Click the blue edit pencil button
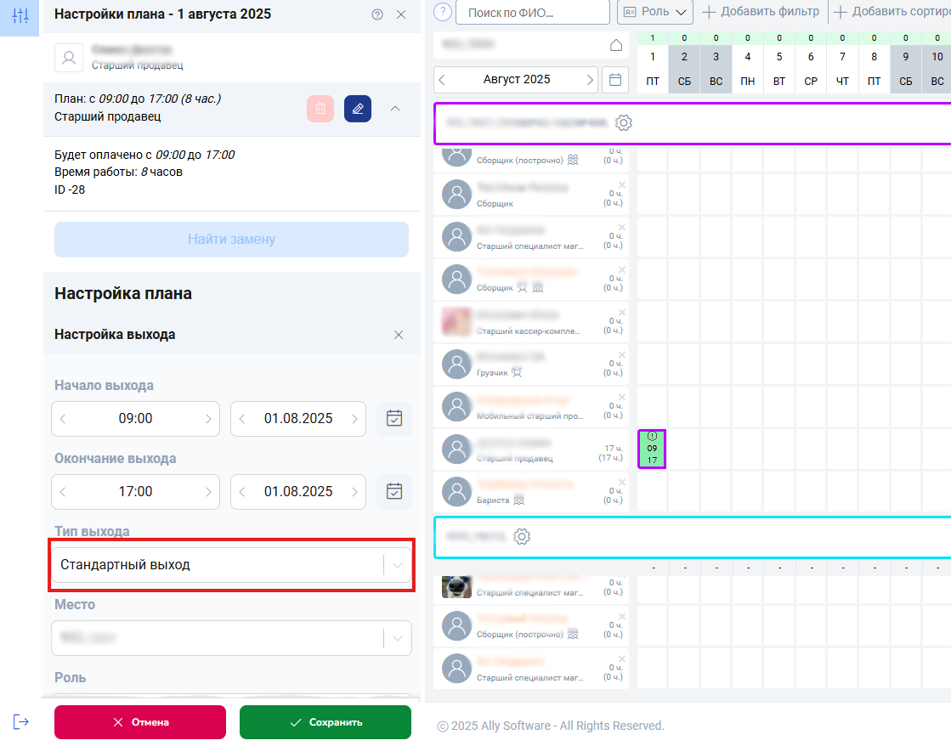Screen dimensions: 951x746 358,109
